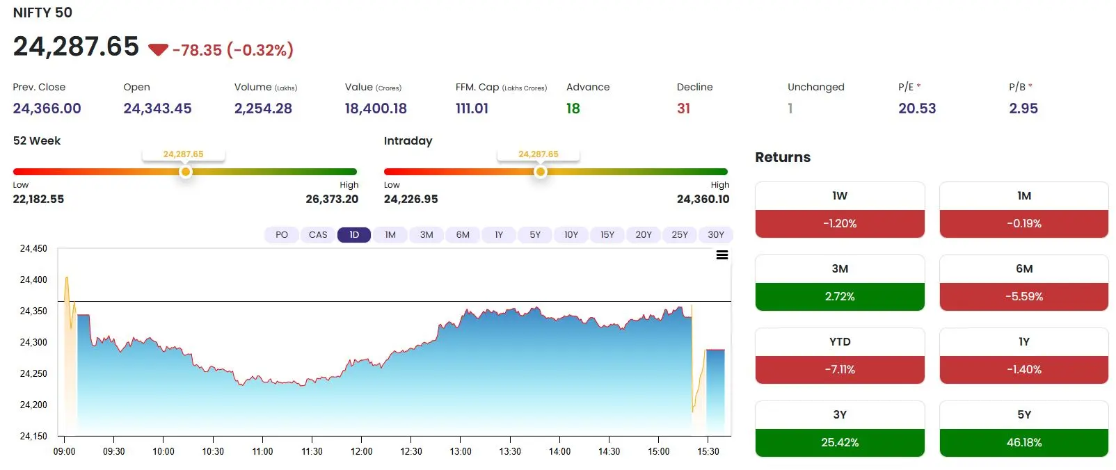The width and height of the screenshot is (1116, 470).
Task: Open the chart hamburger menu icon
Action: point(722,255)
